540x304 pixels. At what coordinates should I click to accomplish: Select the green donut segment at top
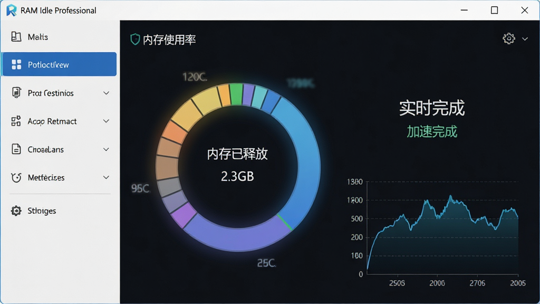(236, 94)
